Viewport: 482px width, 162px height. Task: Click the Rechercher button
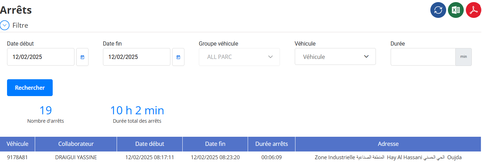[x=30, y=88]
